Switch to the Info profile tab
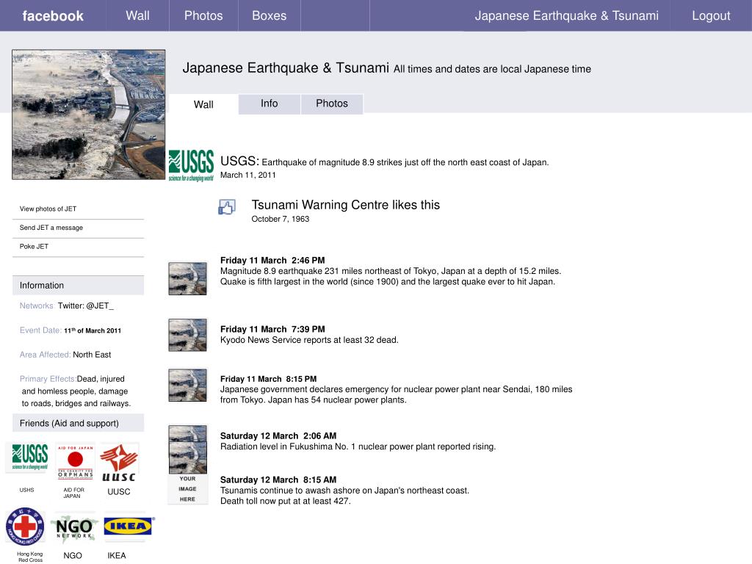 click(x=269, y=104)
